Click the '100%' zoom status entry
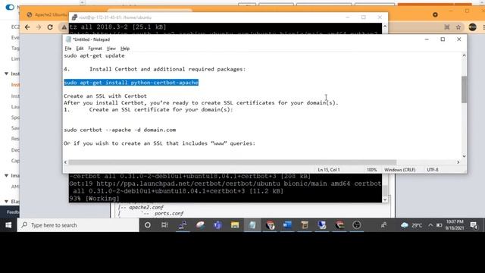The width and height of the screenshot is (485, 273). (372, 170)
